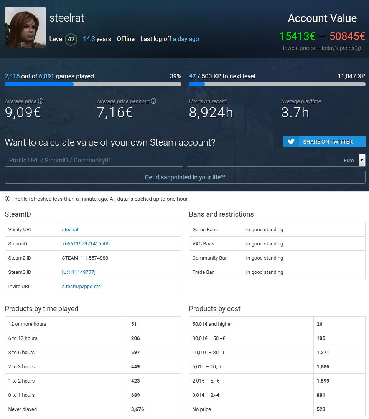Open the Euro currency dropdown arrow
This screenshot has height=419, width=369.
click(362, 160)
